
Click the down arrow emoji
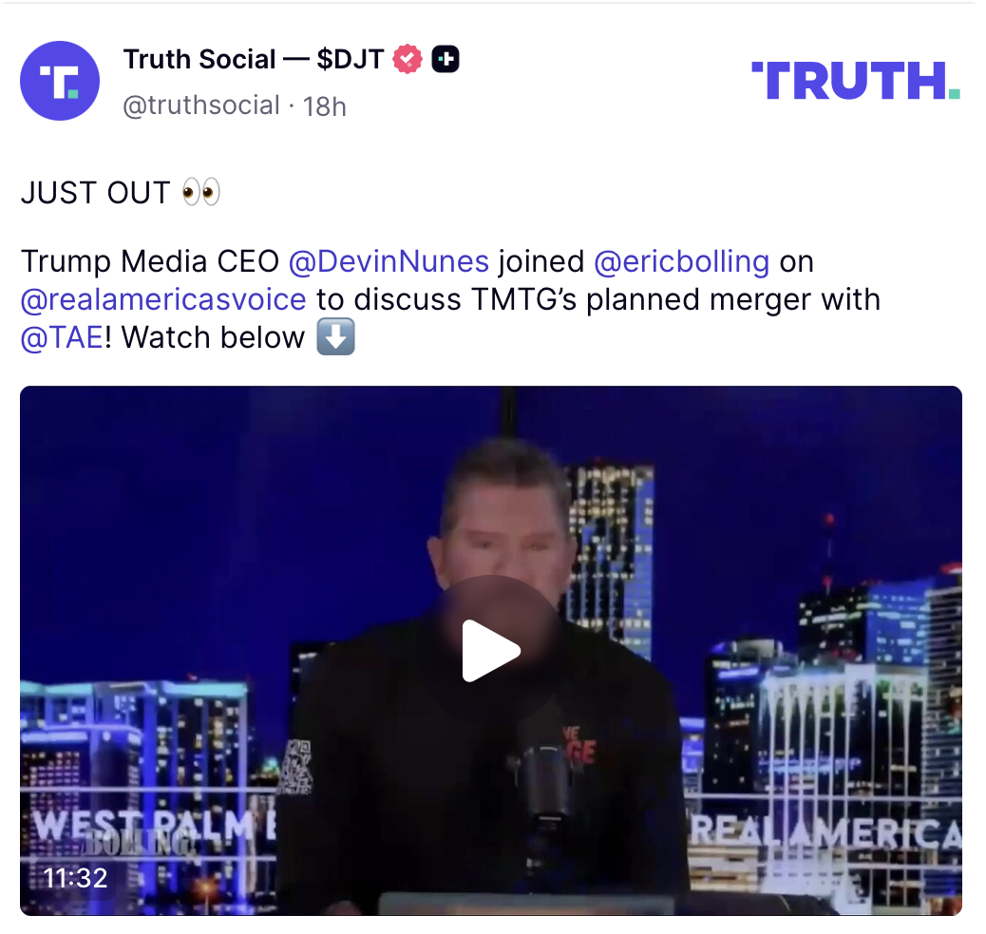[x=335, y=336]
